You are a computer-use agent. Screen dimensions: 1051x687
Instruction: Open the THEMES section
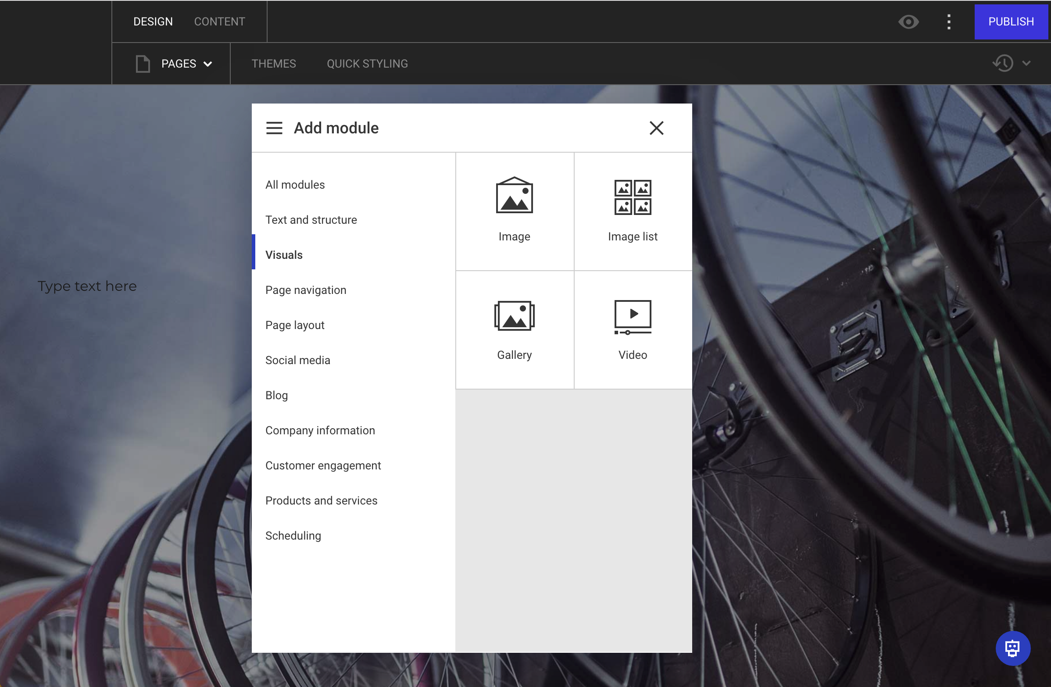[x=273, y=63]
